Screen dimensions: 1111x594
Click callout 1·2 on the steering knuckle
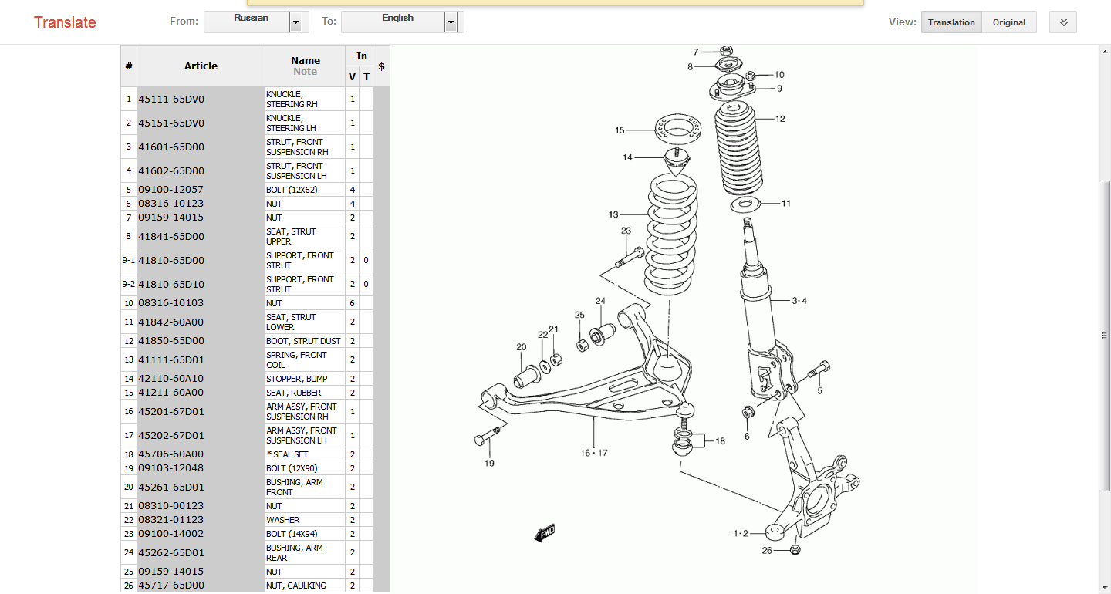[741, 533]
